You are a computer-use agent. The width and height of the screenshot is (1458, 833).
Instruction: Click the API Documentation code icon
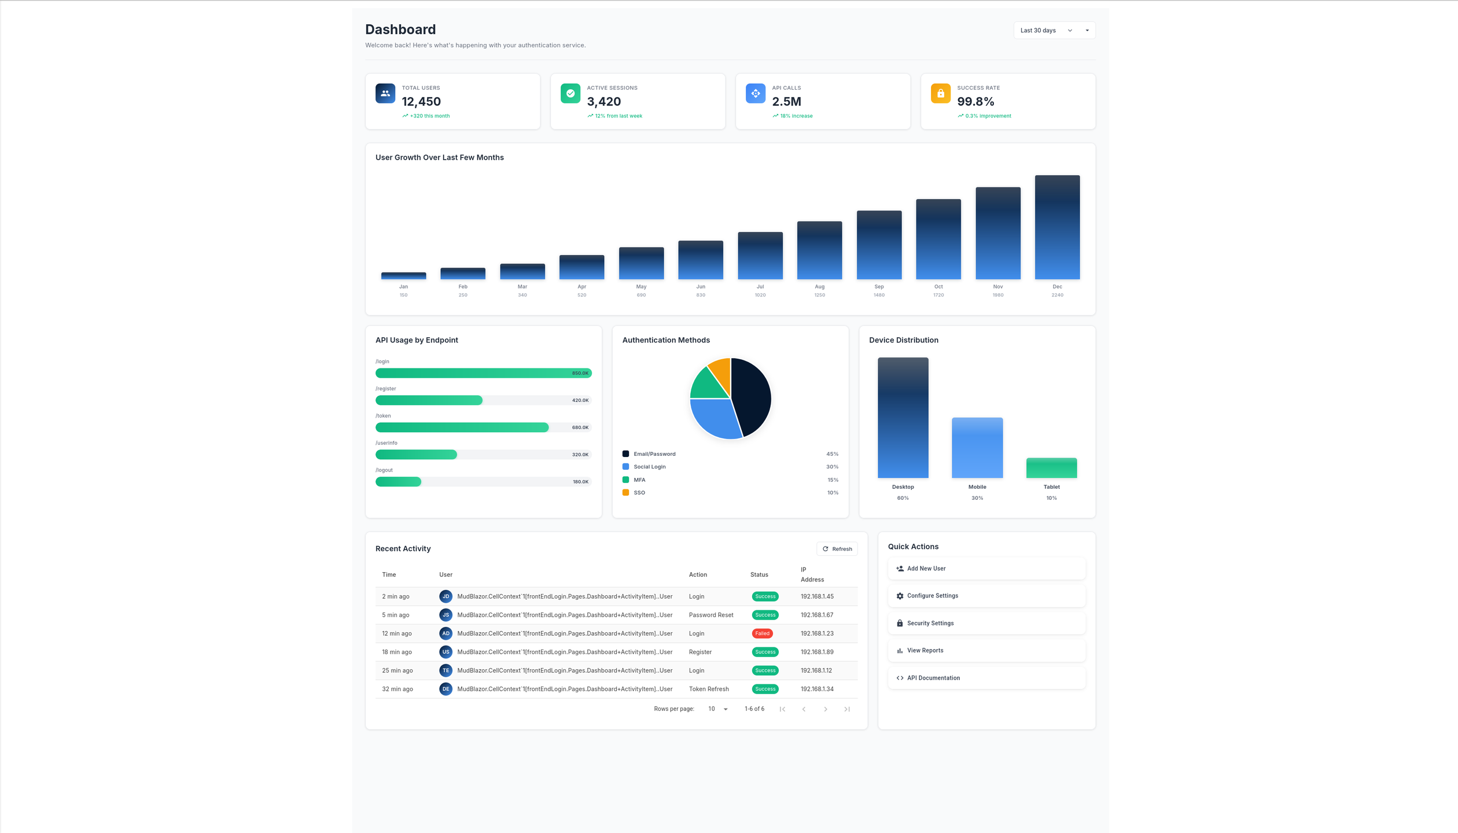[900, 677]
